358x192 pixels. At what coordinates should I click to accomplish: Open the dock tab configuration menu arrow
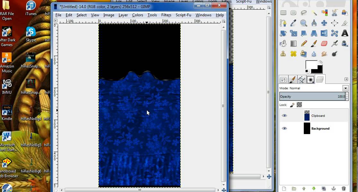click(346, 79)
